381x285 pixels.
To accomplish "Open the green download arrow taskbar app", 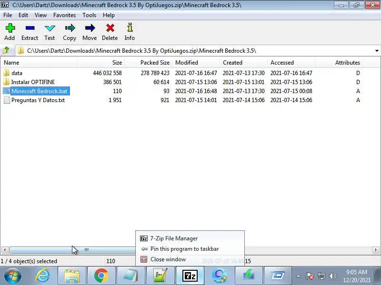I will pyautogui.click(x=249, y=276).
